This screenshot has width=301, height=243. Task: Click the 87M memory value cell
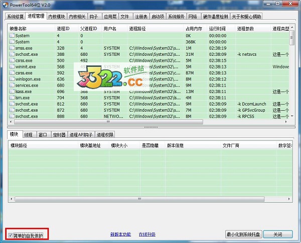[190, 73]
